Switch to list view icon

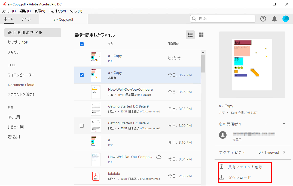pos(190,35)
